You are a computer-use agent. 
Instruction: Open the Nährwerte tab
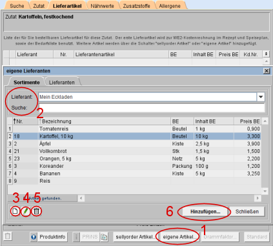(102, 6)
